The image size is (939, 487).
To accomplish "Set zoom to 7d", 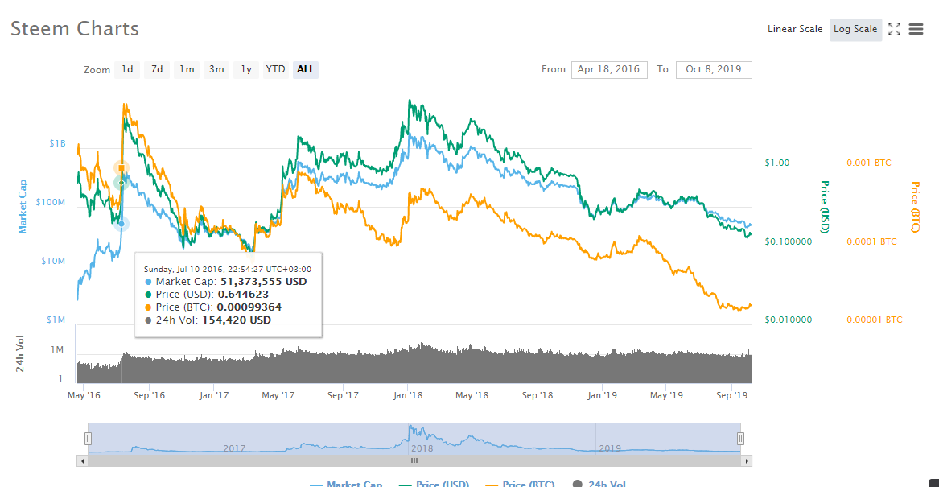I will click(157, 69).
